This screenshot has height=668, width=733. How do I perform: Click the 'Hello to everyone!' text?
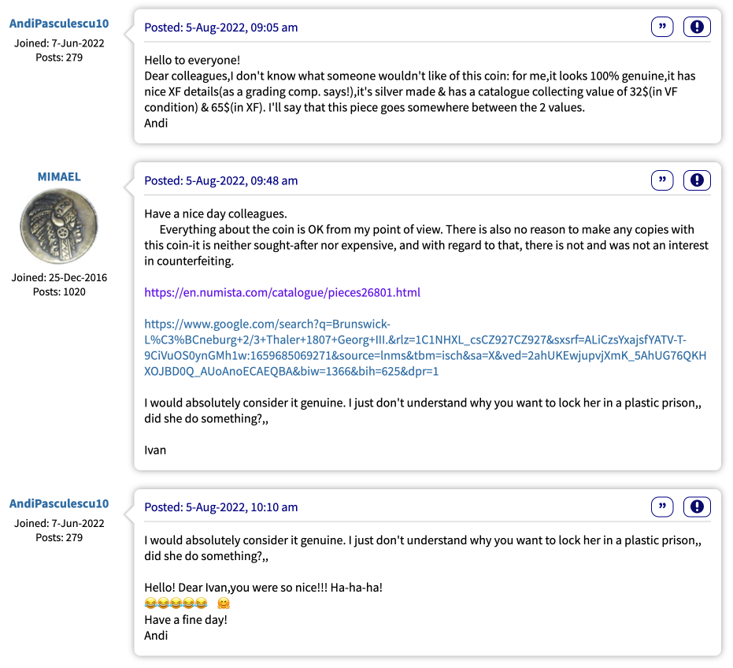coord(192,61)
